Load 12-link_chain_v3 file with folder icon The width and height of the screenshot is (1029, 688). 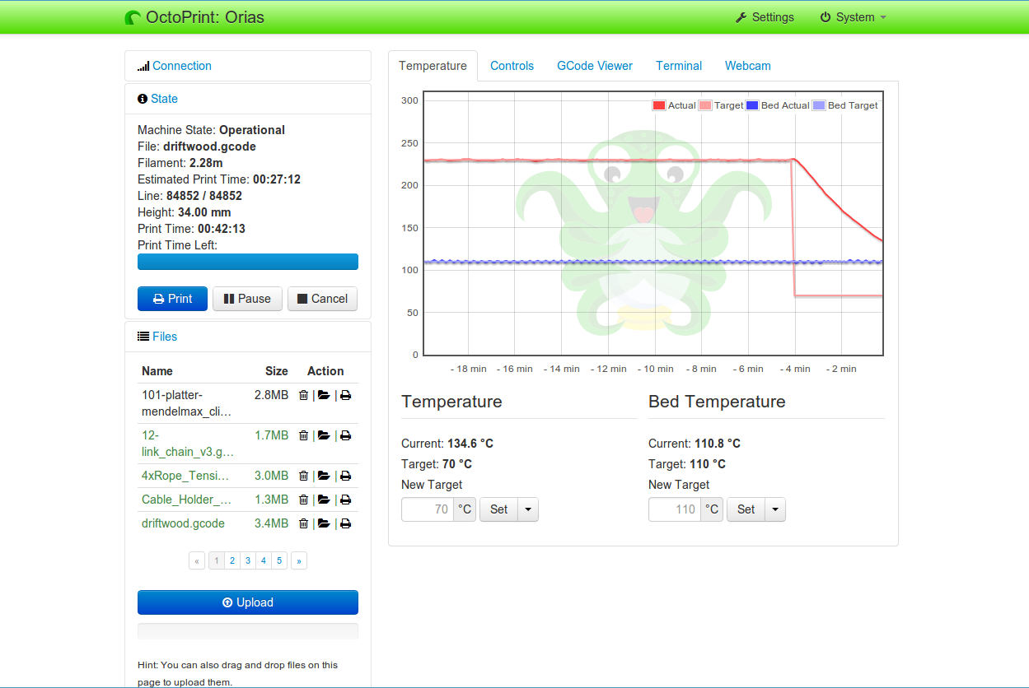click(324, 435)
